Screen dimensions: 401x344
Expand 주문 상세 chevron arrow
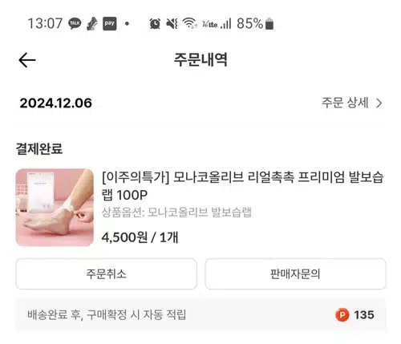click(379, 103)
